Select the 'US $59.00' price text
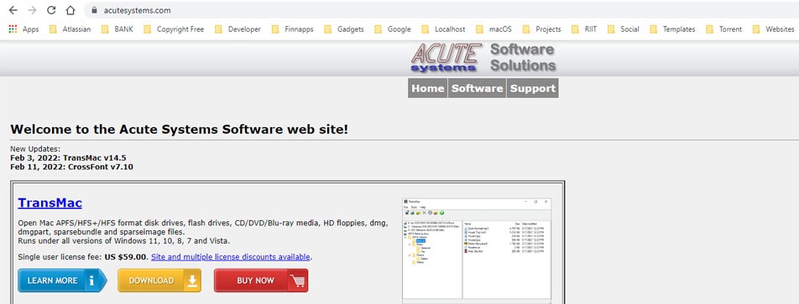Image resolution: width=799 pixels, height=304 pixels. 126,257
